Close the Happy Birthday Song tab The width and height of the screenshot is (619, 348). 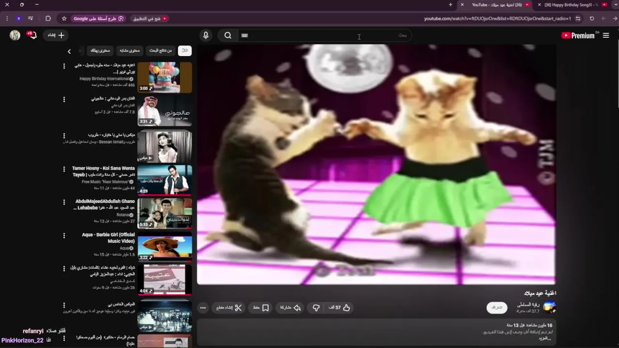[x=539, y=5]
